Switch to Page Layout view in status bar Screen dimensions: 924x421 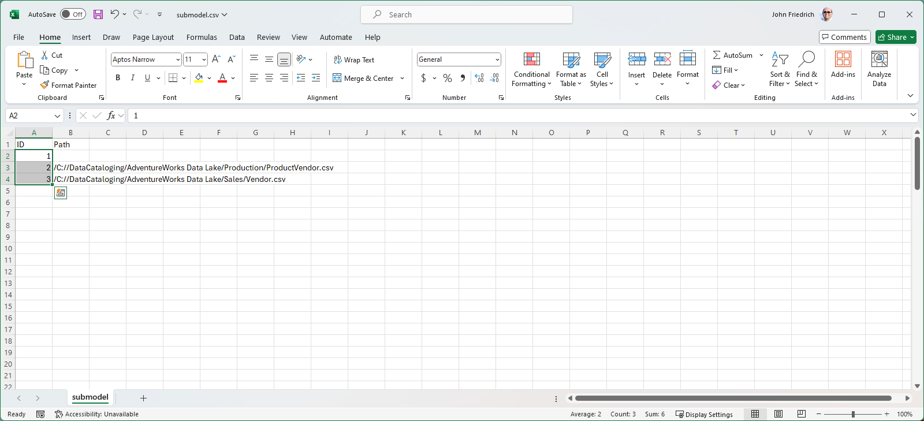(x=778, y=414)
